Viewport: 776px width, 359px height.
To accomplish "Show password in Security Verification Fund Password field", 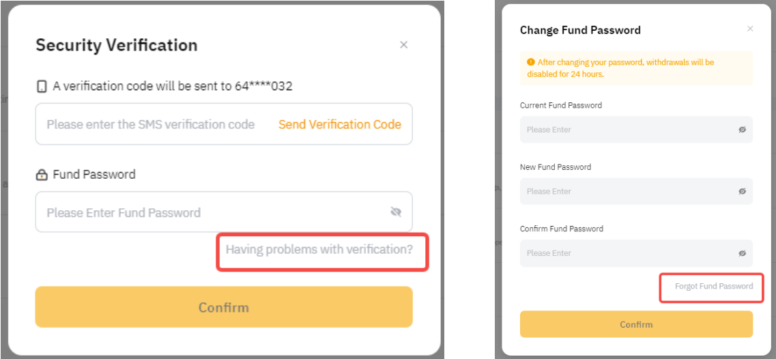I will (x=396, y=212).
